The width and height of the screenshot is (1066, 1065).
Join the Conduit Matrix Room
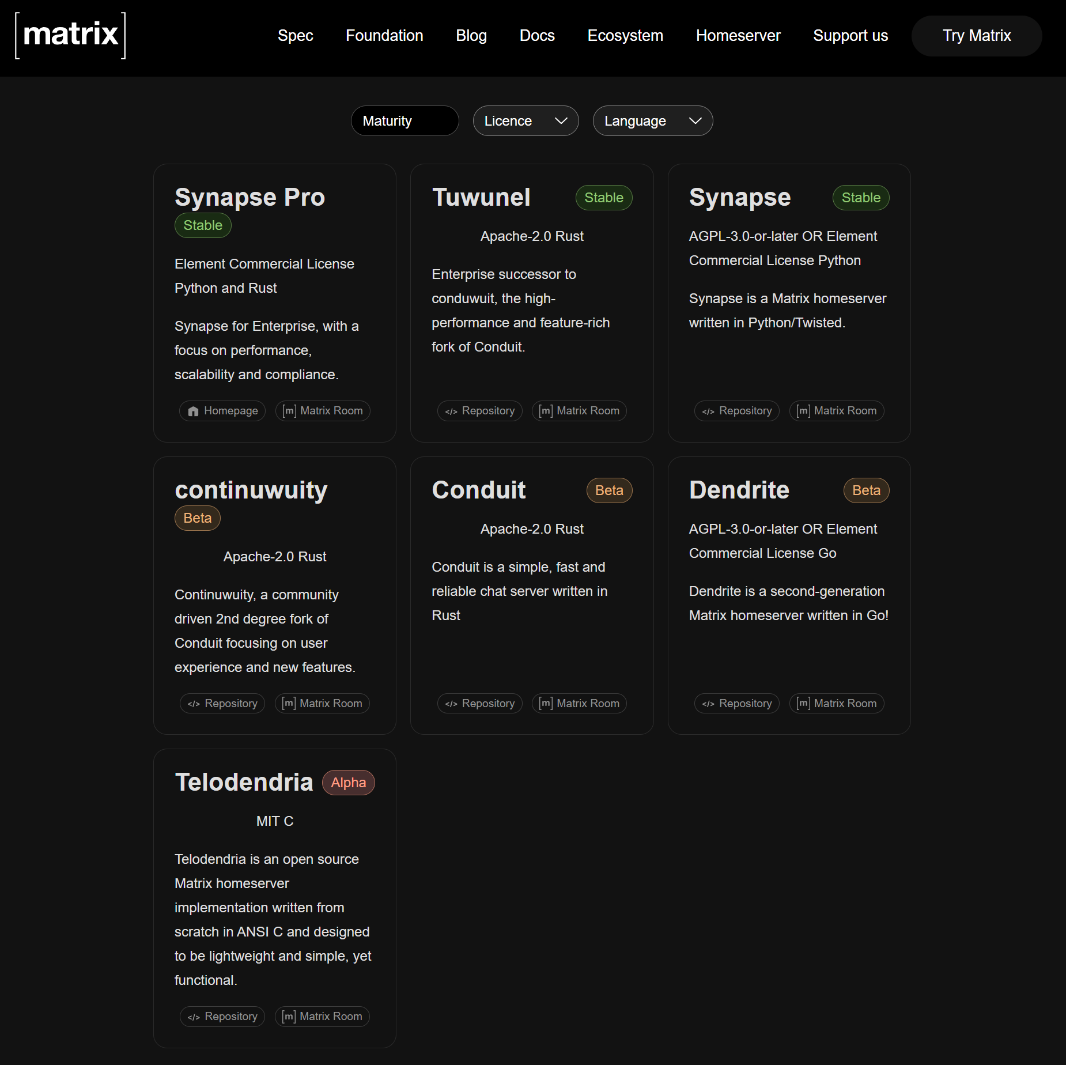point(579,704)
